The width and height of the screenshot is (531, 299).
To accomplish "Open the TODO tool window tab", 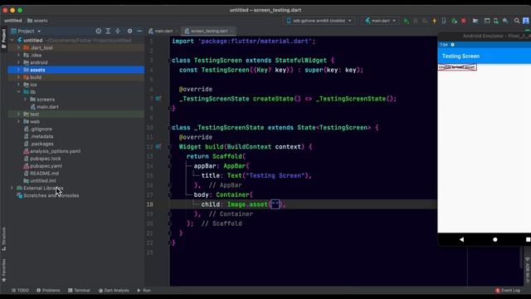I will tap(20, 290).
